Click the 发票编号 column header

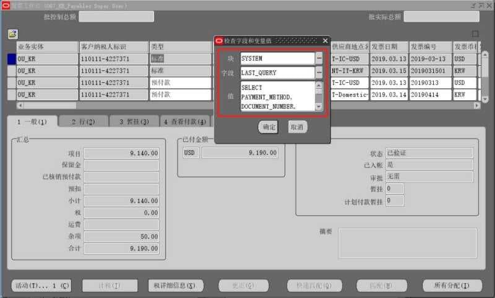pyautogui.click(x=430, y=46)
